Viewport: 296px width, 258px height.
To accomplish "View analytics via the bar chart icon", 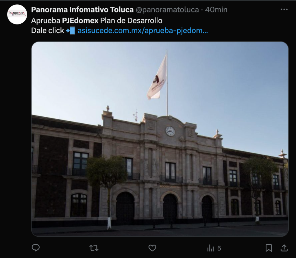I will (210, 248).
